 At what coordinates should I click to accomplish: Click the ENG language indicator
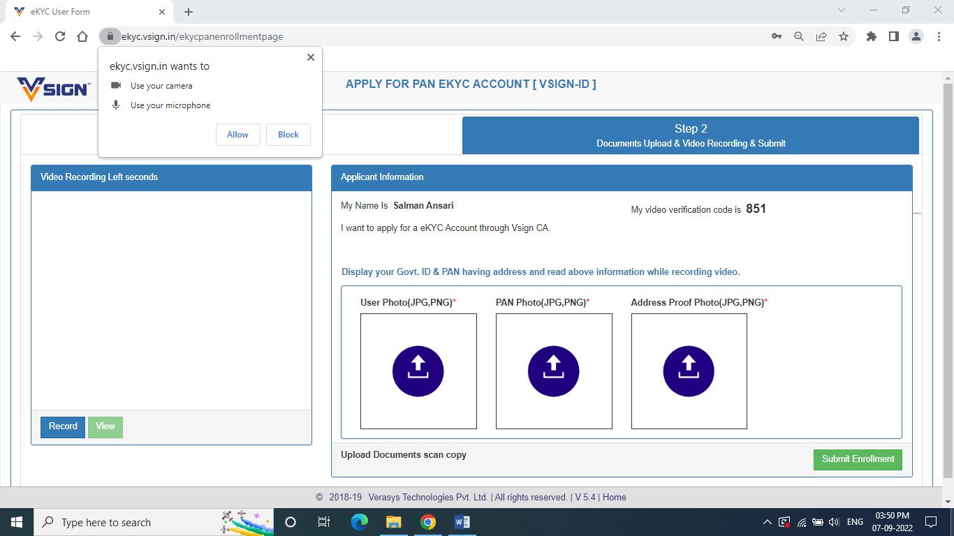pyautogui.click(x=855, y=522)
